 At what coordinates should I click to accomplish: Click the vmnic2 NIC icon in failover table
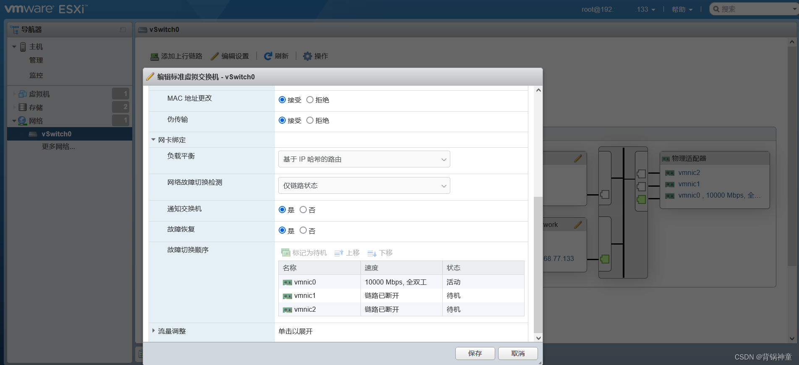coord(287,310)
